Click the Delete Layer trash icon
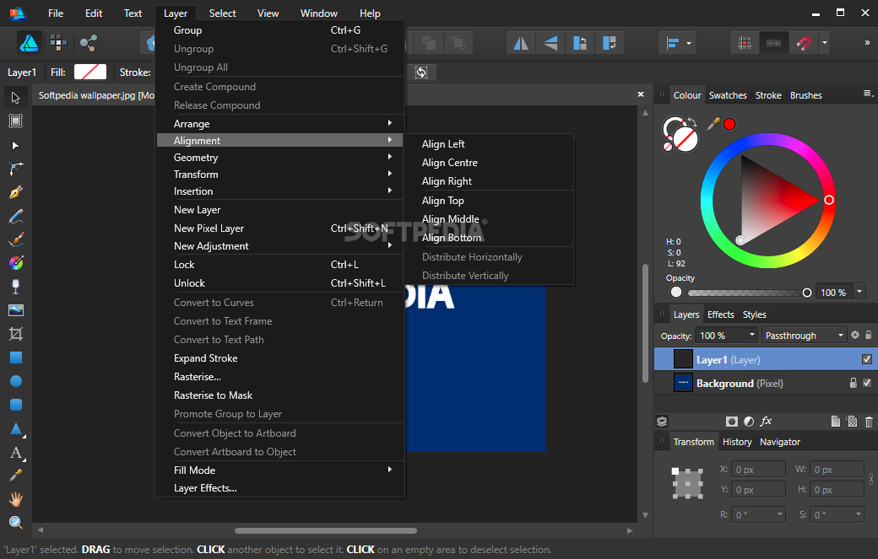Viewport: 878px width, 559px height. point(869,422)
